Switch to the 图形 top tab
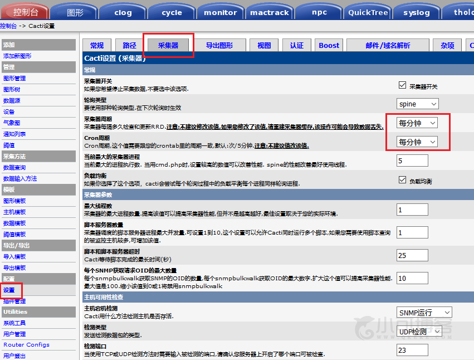This screenshot has height=360, width=474. point(75,12)
